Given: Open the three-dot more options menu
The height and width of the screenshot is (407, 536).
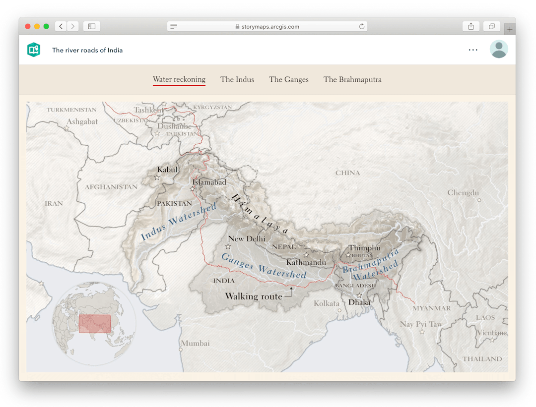Looking at the screenshot, I should [473, 50].
